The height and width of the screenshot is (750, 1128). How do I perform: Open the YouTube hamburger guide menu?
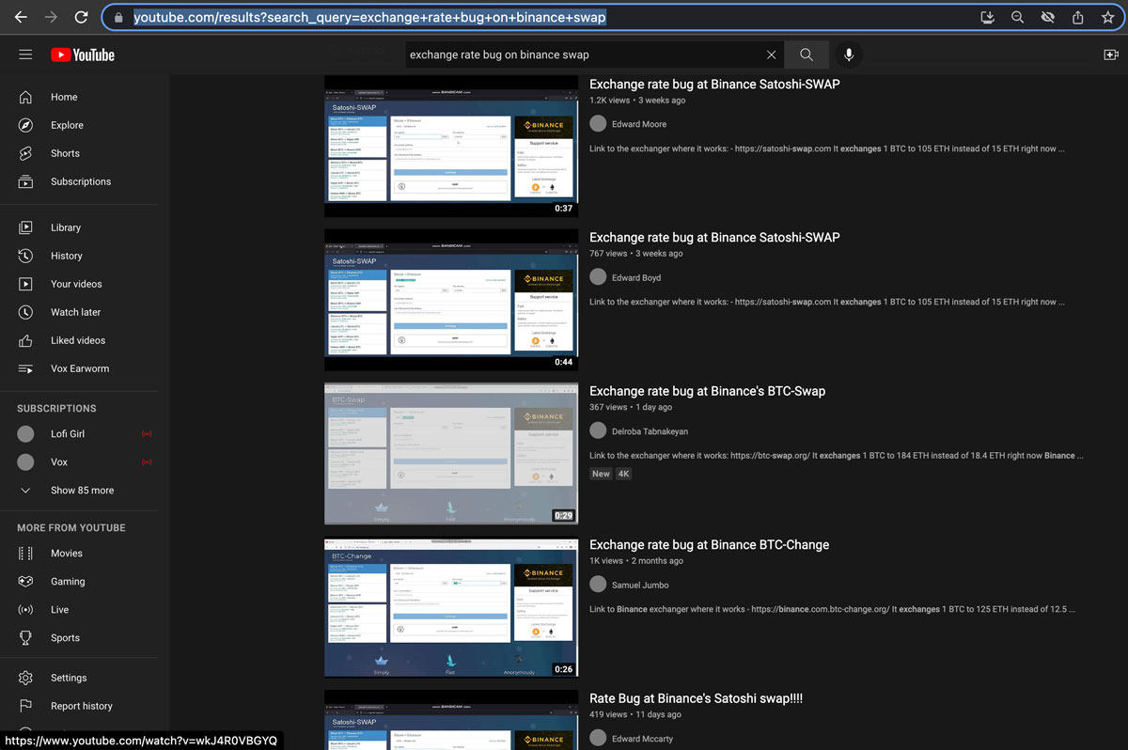coord(25,55)
